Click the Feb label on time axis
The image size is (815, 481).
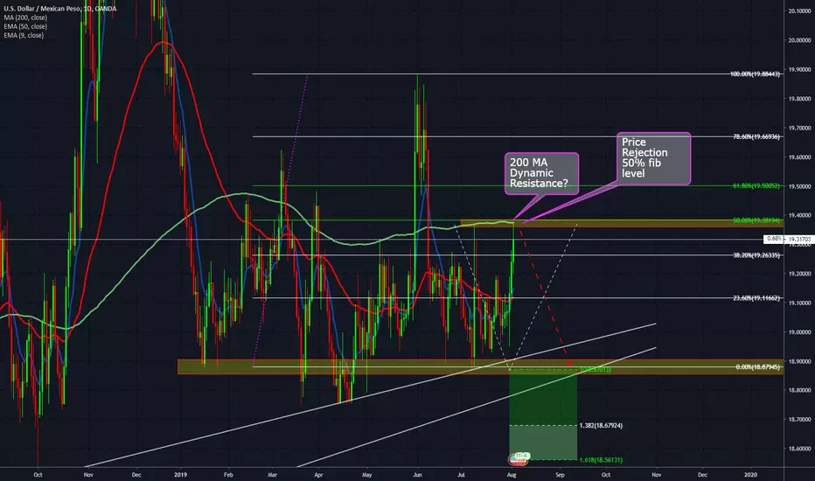228,475
